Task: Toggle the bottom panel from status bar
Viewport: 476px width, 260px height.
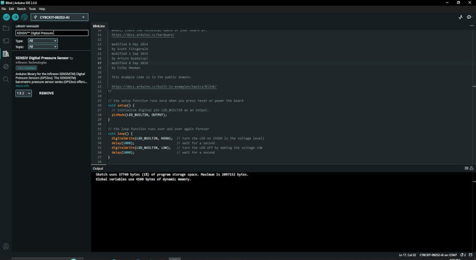Action: [x=471, y=255]
